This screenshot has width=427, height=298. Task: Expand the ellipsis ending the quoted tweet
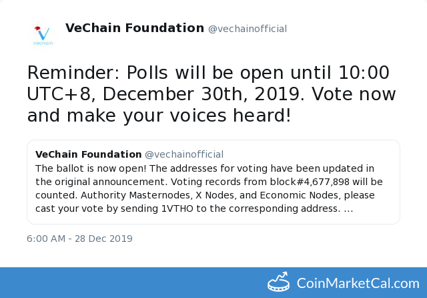tap(348, 209)
